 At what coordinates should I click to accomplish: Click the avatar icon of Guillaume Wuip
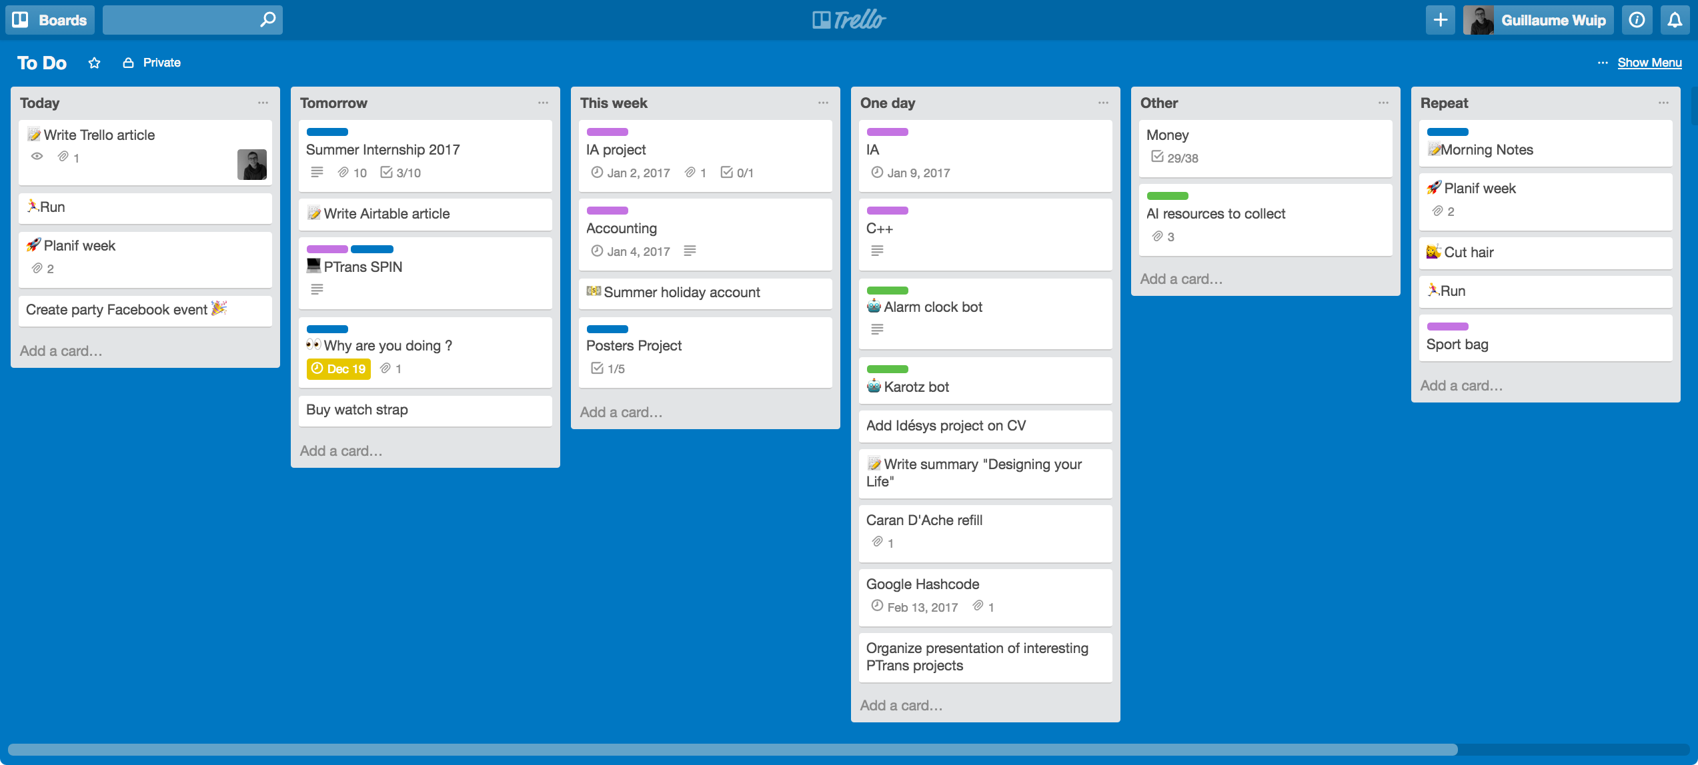click(1477, 19)
